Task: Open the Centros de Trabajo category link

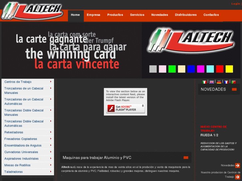Action: [x=18, y=82]
